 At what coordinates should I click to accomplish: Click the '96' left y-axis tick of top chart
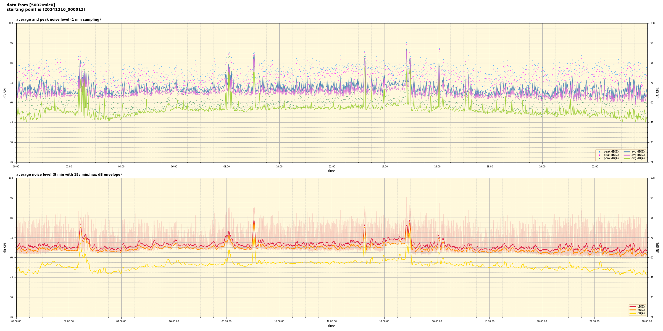pos(11,43)
